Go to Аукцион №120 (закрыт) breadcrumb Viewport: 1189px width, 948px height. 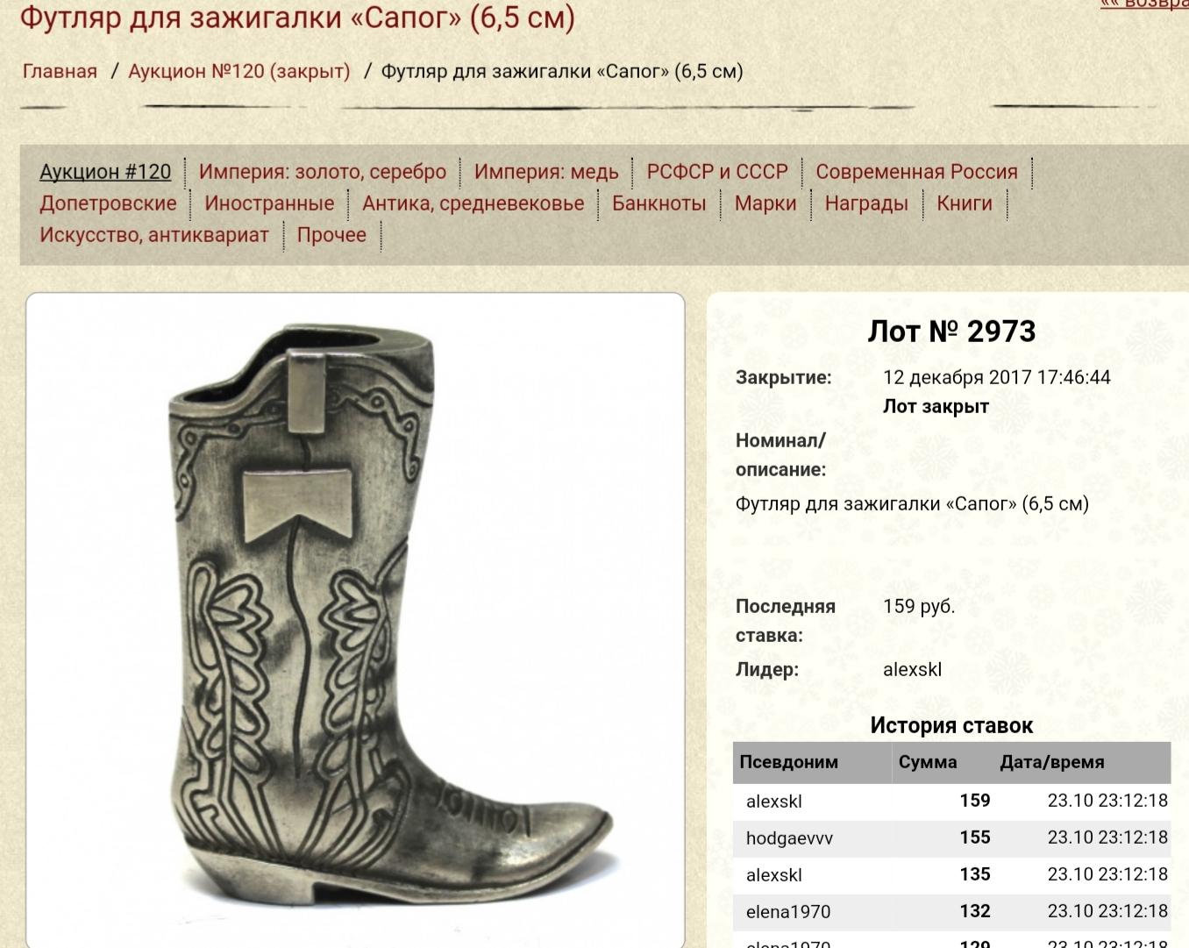click(239, 71)
